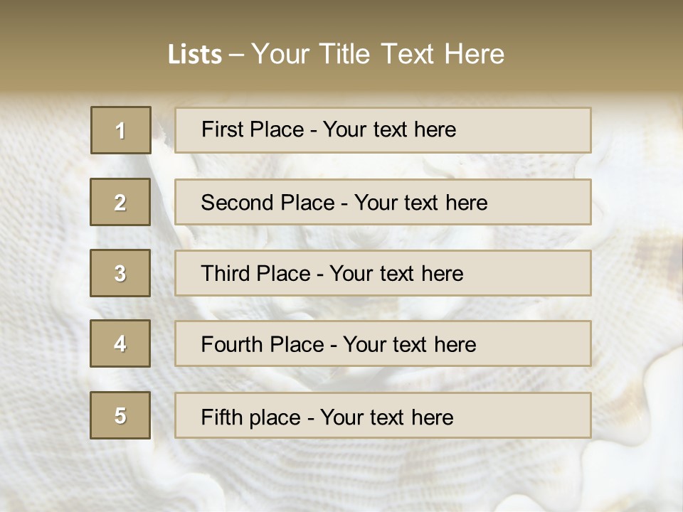Click the number 5 box

[x=120, y=415]
